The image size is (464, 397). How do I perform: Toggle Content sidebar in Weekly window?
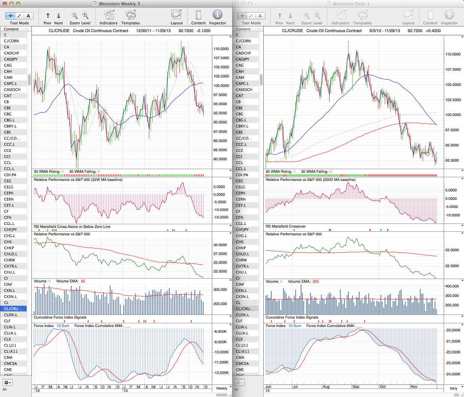[x=198, y=16]
